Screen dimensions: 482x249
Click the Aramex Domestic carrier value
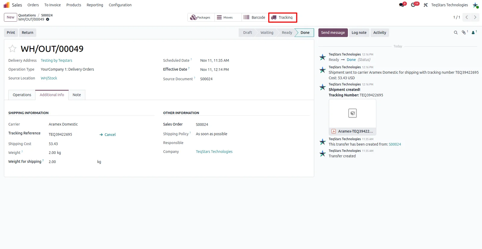63,124
